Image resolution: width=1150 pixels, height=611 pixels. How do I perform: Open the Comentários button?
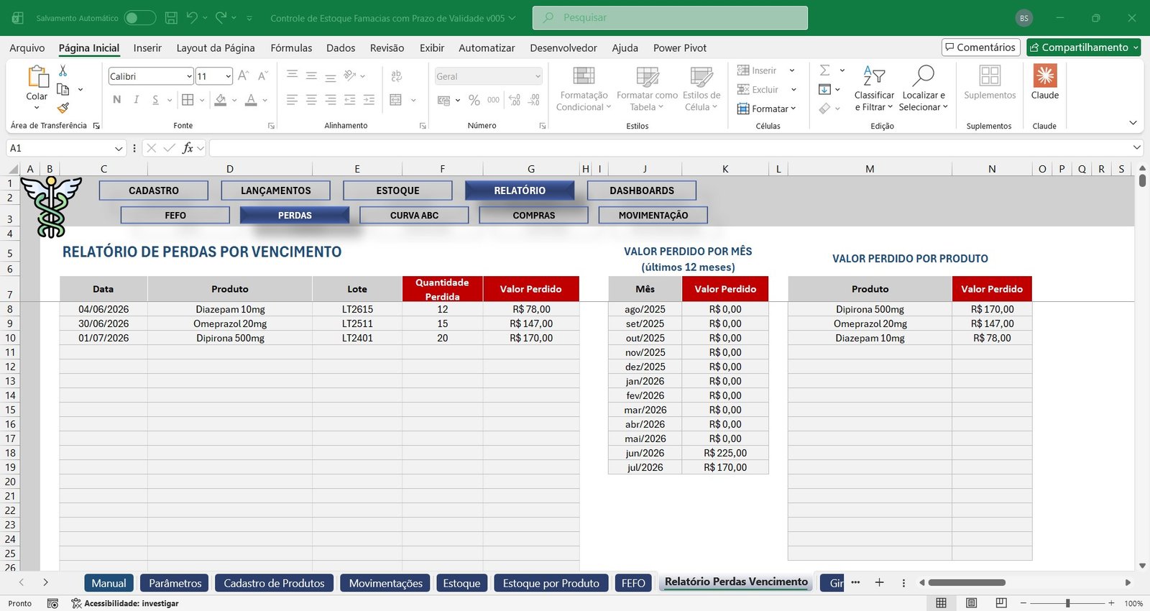coord(981,47)
